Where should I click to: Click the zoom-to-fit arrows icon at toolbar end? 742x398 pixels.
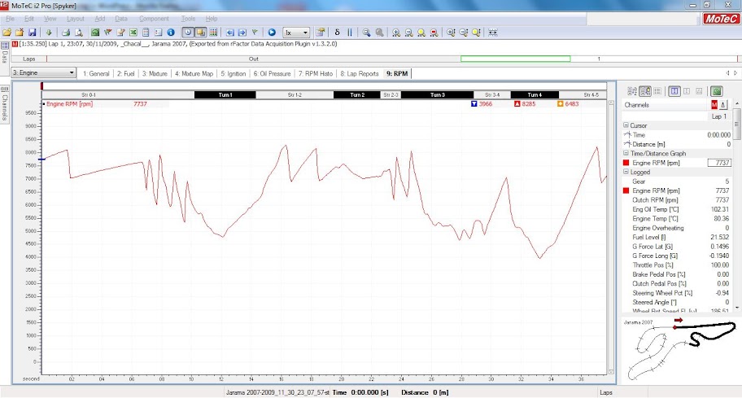coord(492,33)
